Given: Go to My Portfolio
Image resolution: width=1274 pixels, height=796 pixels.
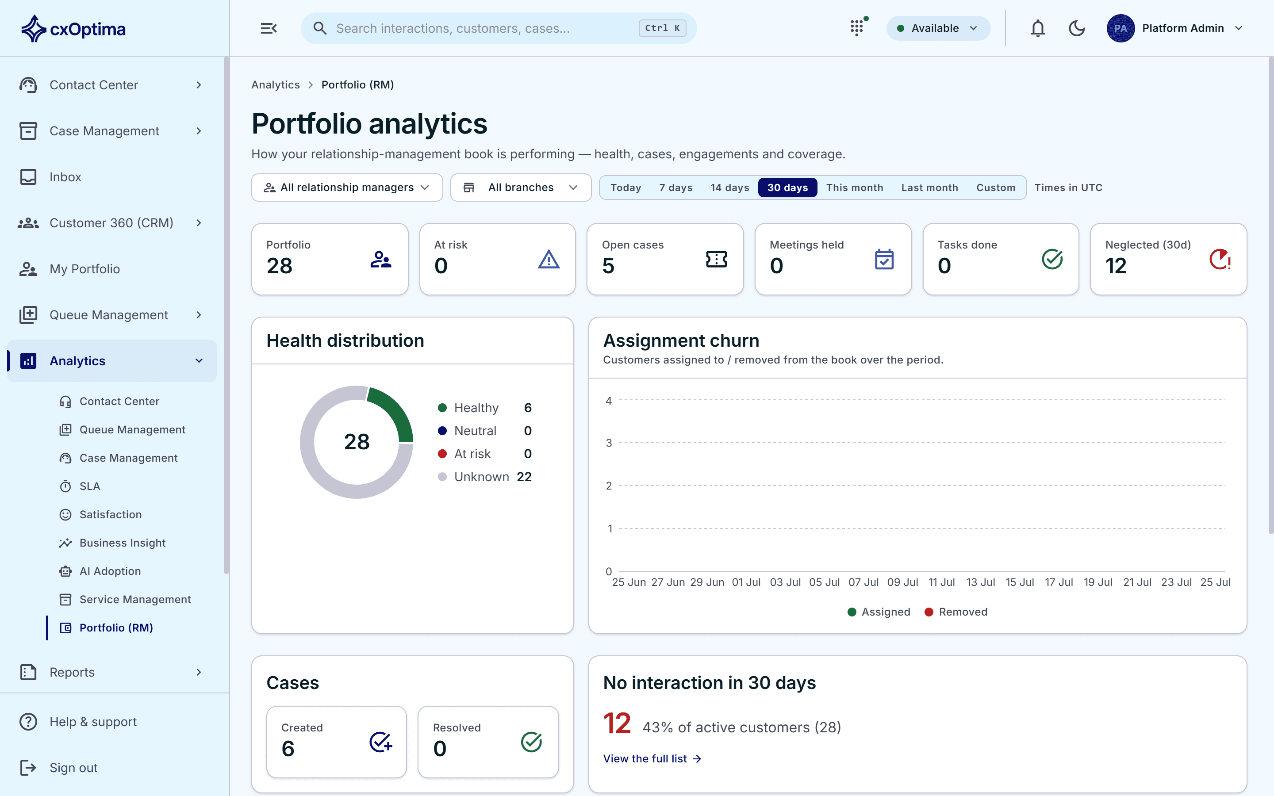Looking at the screenshot, I should 111,269.
